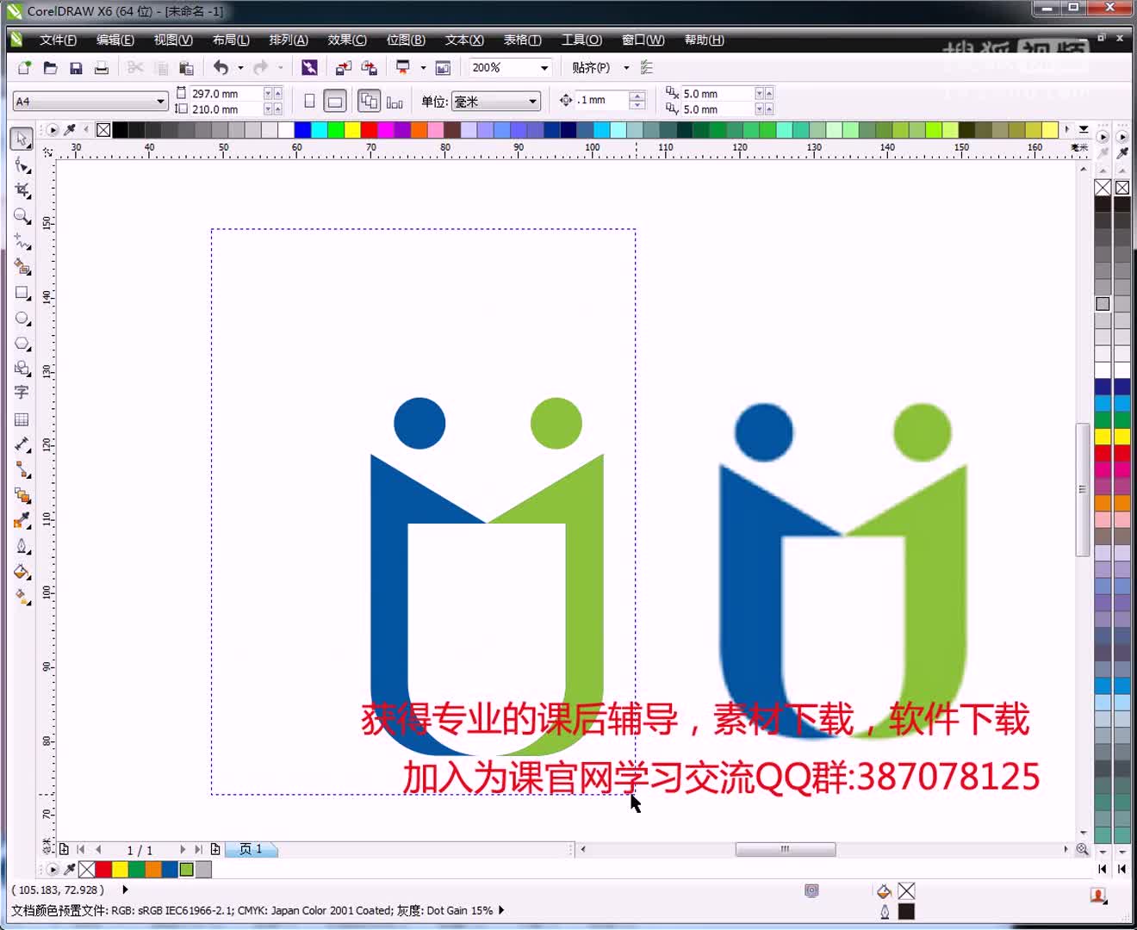Screen dimensions: 1137x930
Task: Click the nudge distance .1 mm field
Action: [x=601, y=100]
